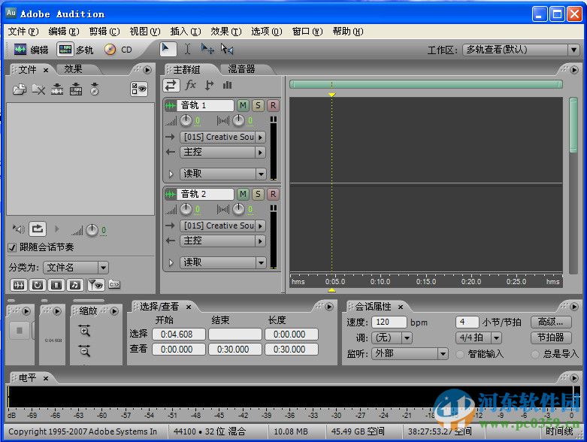587x442 pixels.
Task: Open the 监听 外部 monitoring dropdown
Action: point(410,353)
